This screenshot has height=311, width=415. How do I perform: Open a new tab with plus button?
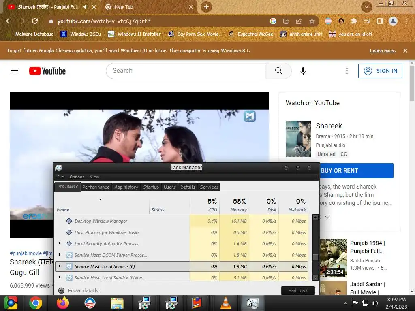point(206,7)
